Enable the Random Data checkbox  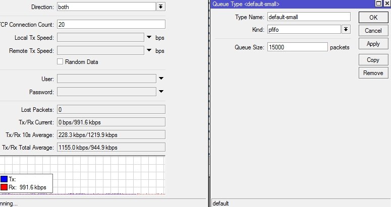tap(60, 62)
